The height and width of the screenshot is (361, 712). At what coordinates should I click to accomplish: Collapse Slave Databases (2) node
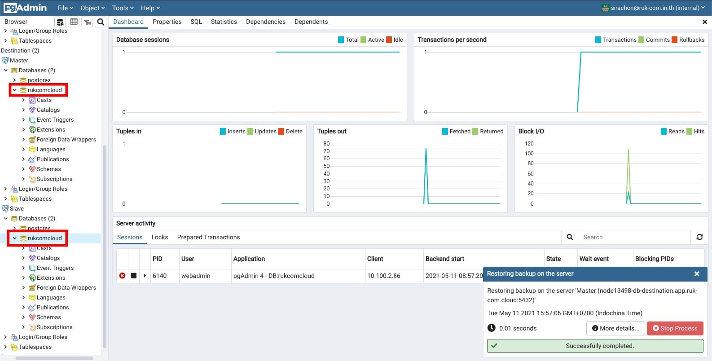pyautogui.click(x=6, y=219)
